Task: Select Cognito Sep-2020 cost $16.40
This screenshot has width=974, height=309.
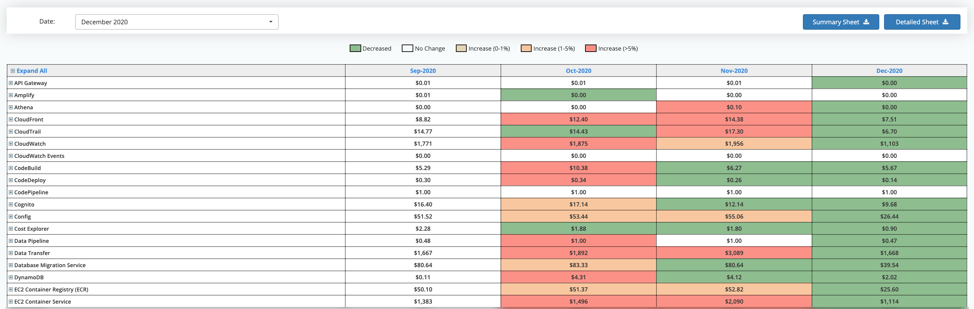Action: click(423, 204)
